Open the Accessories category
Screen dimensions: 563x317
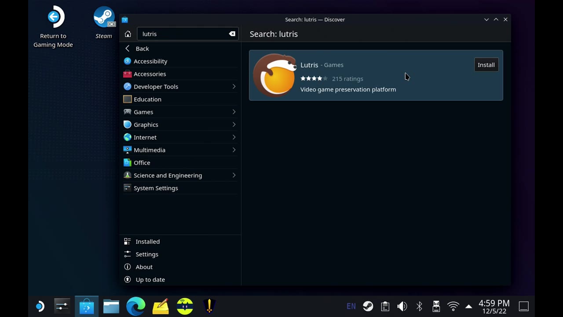click(x=180, y=74)
